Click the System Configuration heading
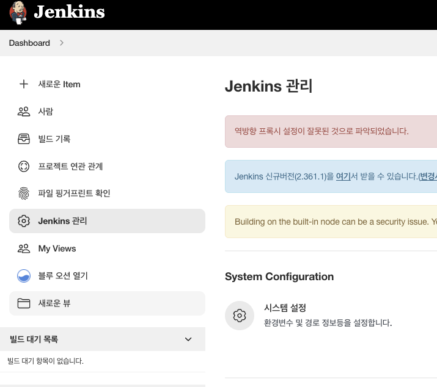This screenshot has width=437, height=387. click(x=279, y=277)
